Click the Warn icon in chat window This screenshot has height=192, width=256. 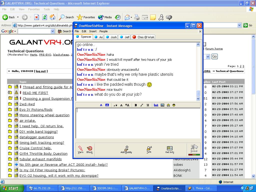pos(80,149)
